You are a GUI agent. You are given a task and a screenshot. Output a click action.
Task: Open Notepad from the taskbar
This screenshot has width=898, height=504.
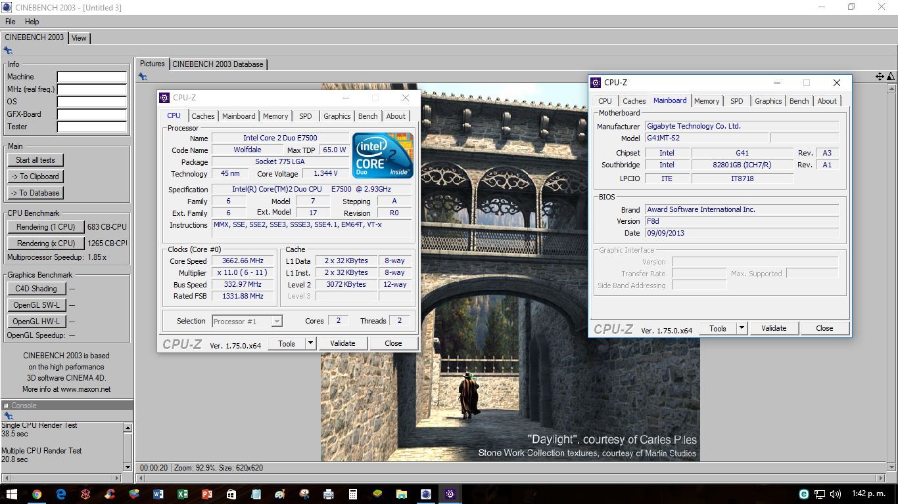256,494
